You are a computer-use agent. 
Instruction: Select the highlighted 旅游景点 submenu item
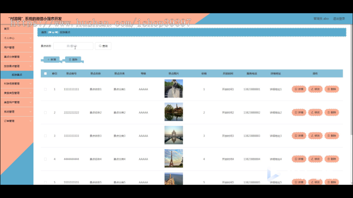point(17,75)
